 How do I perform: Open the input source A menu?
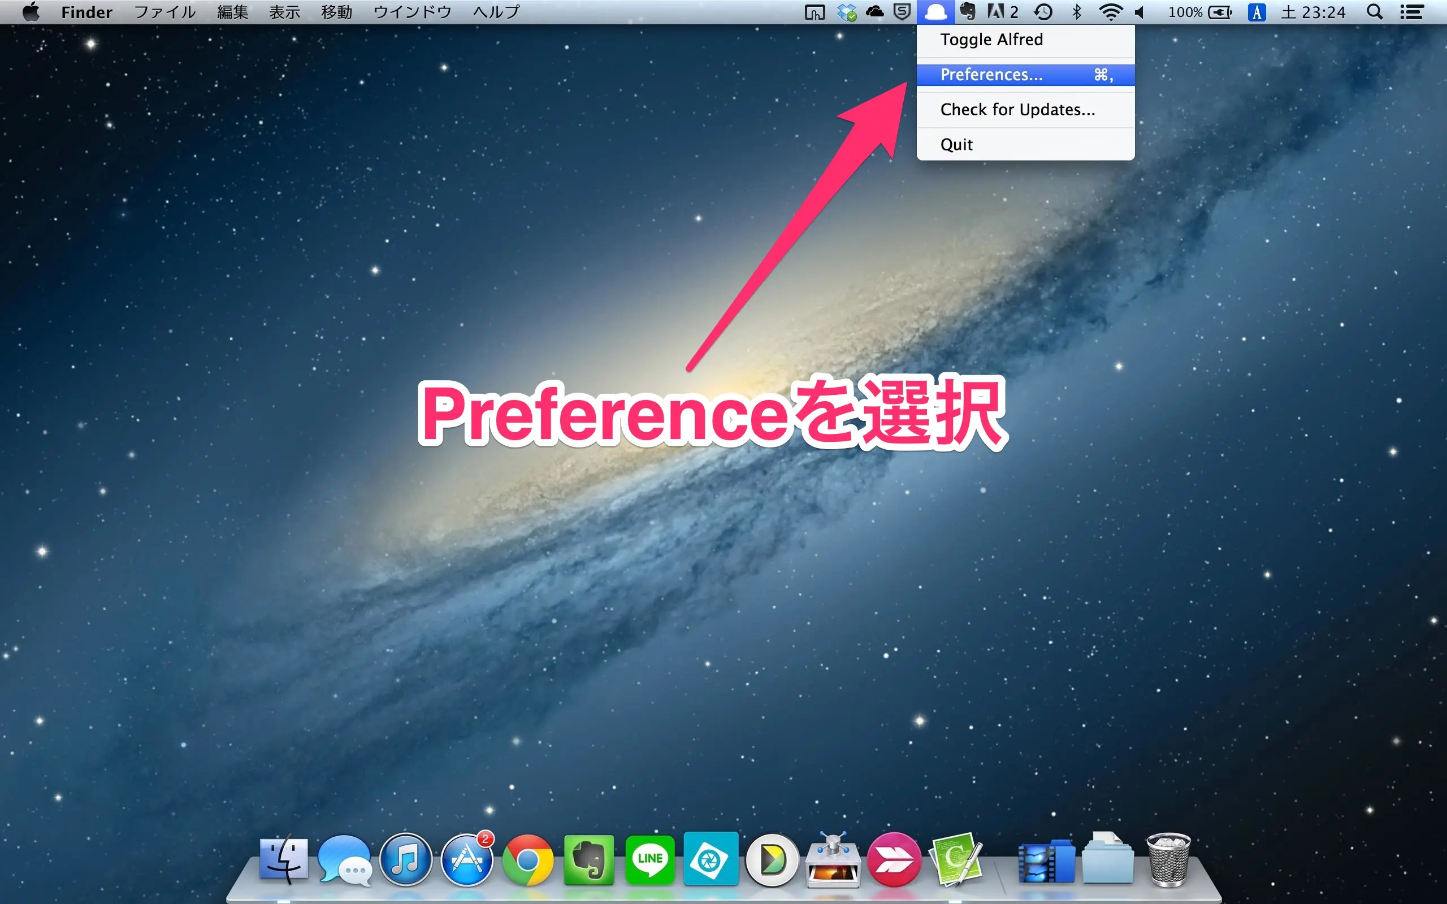click(x=1257, y=12)
